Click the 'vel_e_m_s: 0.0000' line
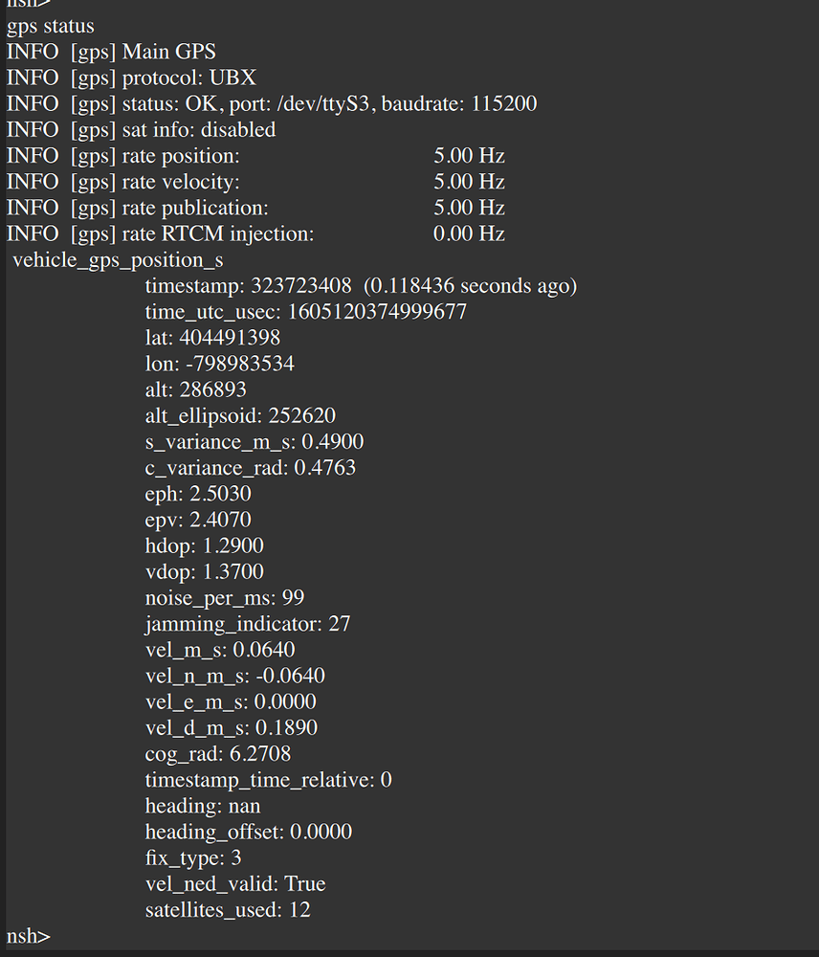Viewport: 819px width, 957px height. 231,702
